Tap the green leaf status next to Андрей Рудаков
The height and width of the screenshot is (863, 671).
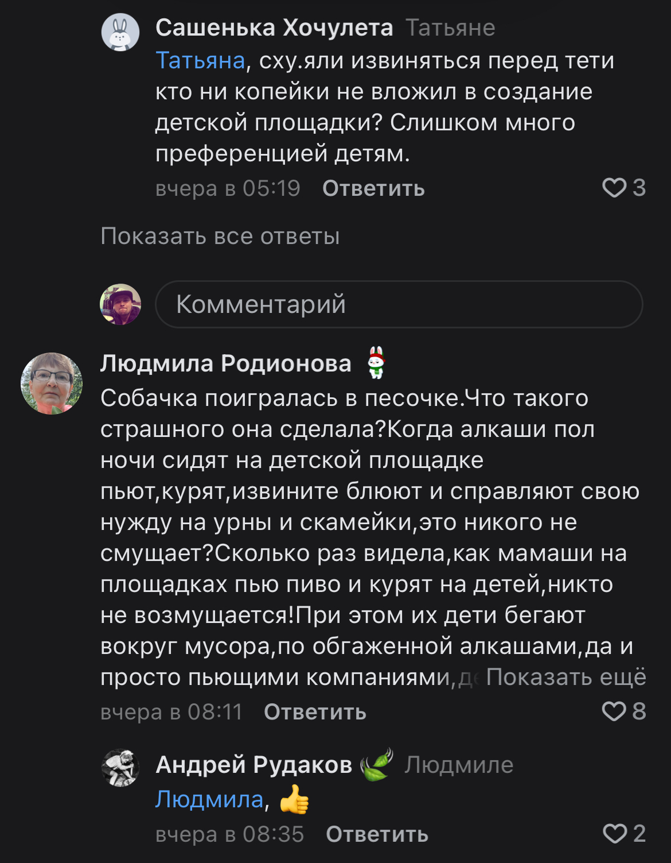377,764
